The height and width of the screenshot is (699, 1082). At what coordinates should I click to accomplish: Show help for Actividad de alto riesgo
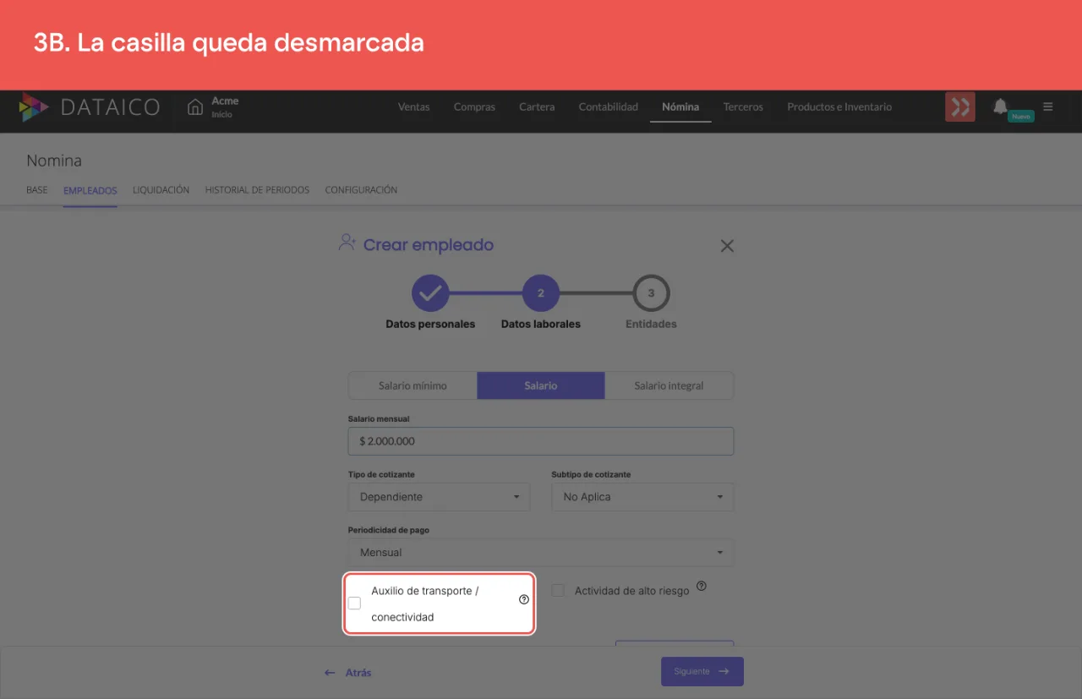click(701, 586)
